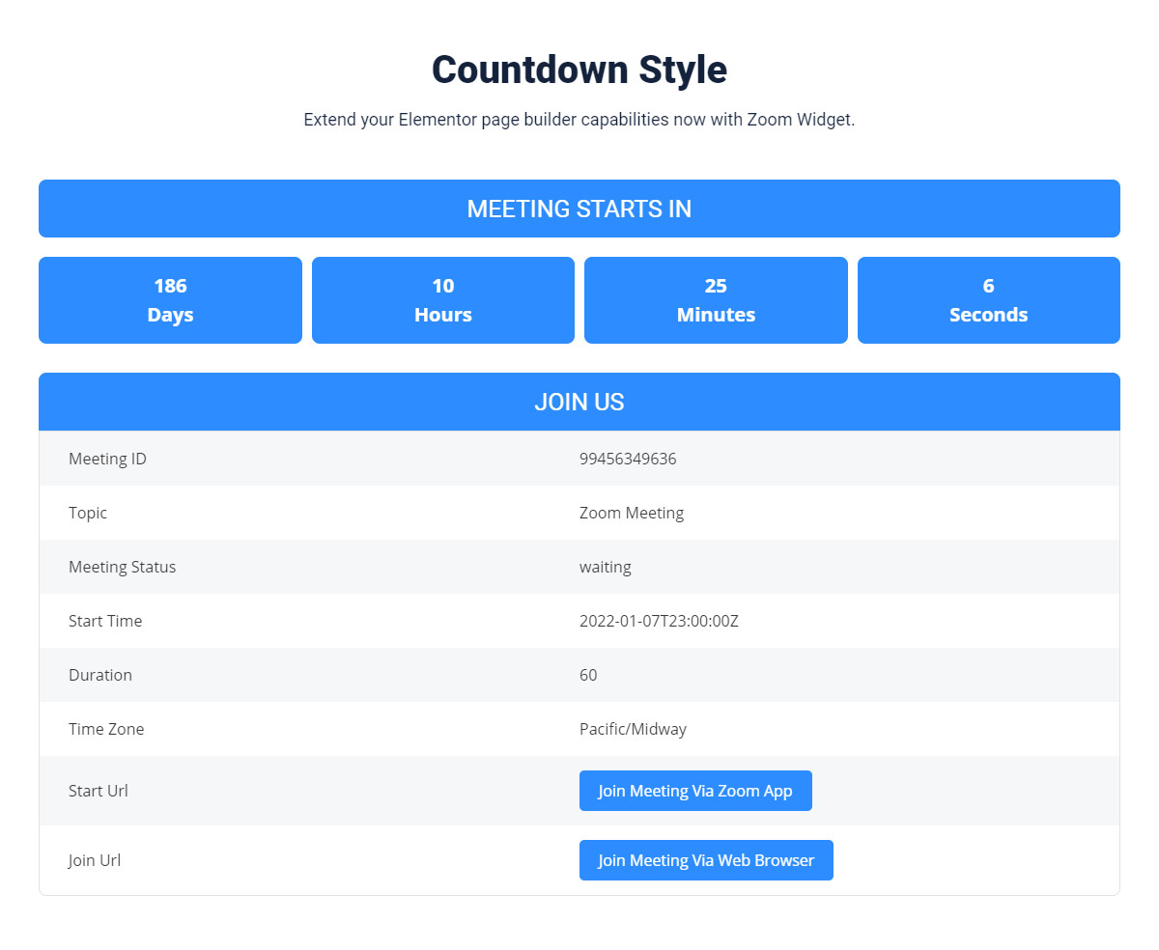Select the meeting ID number 99456349636
1159x950 pixels.
click(x=628, y=459)
